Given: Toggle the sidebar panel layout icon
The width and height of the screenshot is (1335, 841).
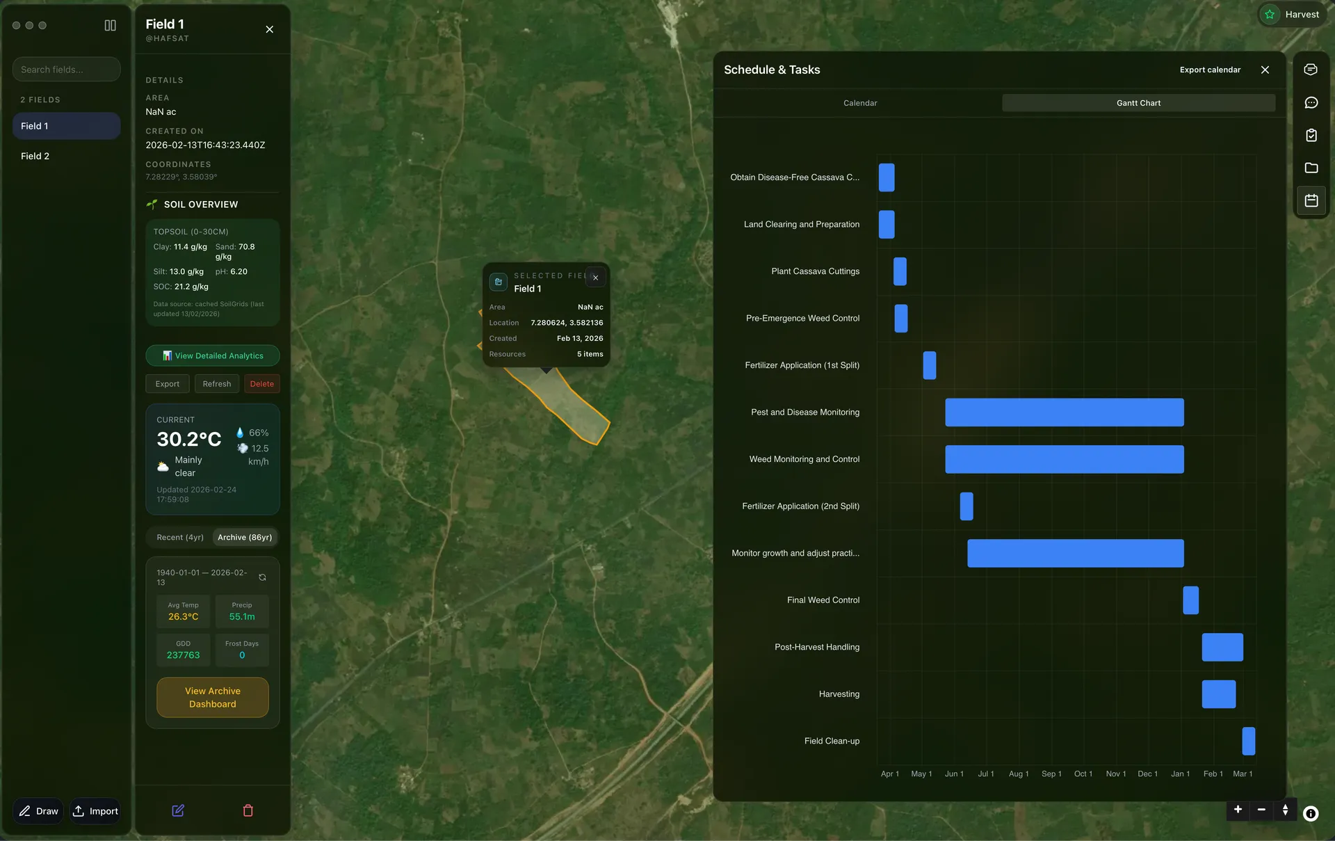Looking at the screenshot, I should [110, 26].
